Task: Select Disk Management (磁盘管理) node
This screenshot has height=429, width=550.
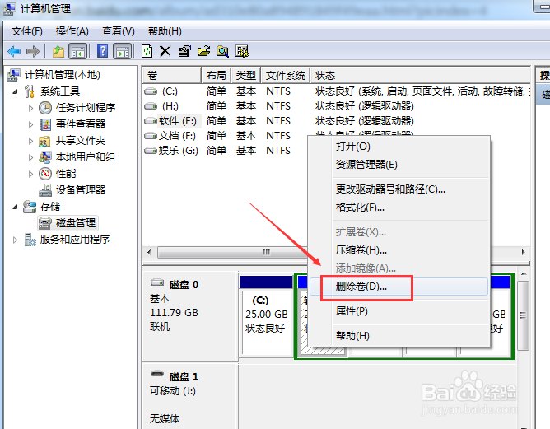Action: click(x=76, y=223)
